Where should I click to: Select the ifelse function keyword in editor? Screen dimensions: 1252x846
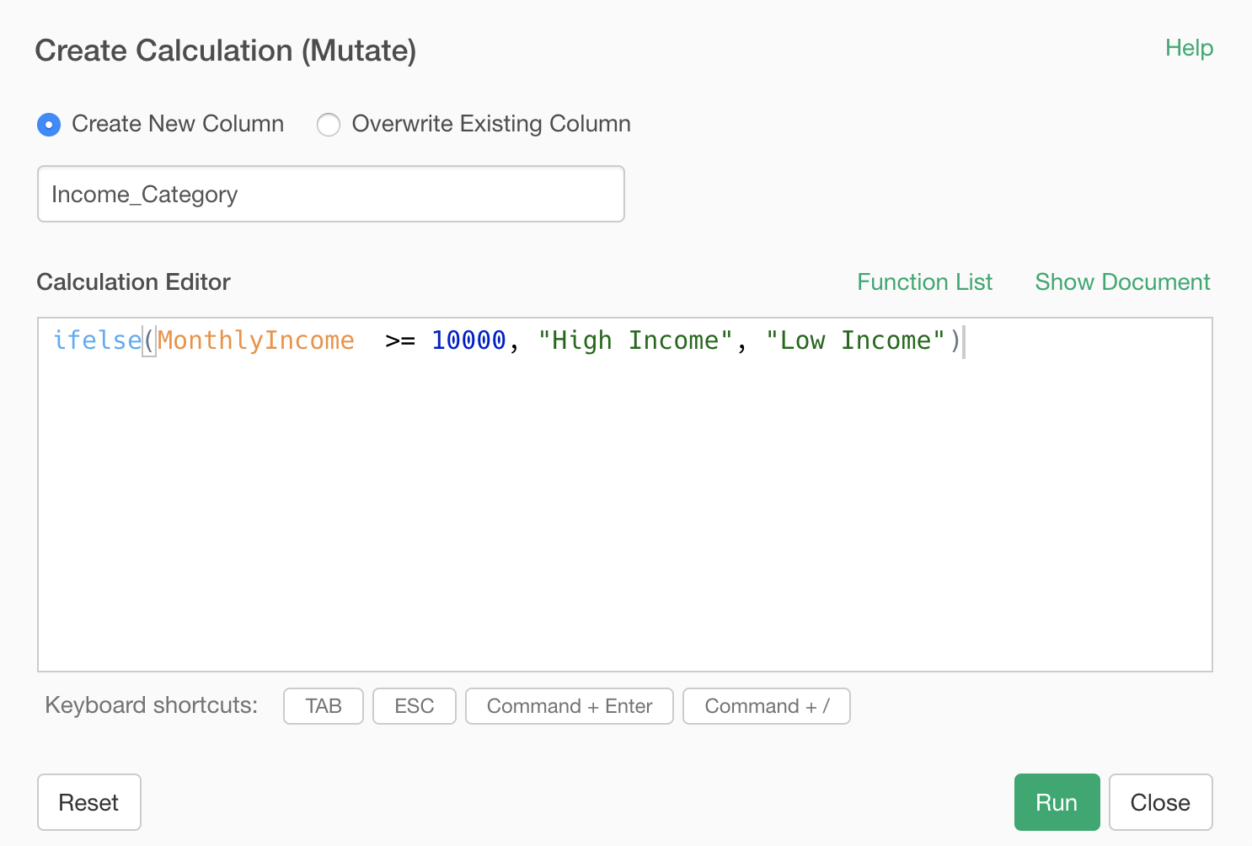tap(97, 340)
